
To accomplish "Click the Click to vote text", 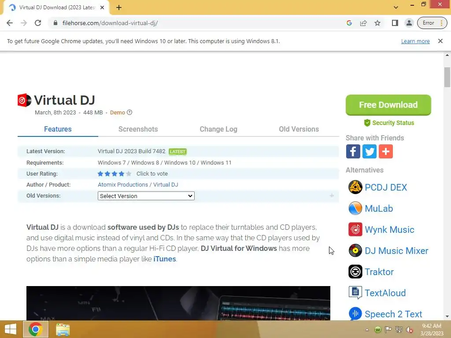I will 152,173.
